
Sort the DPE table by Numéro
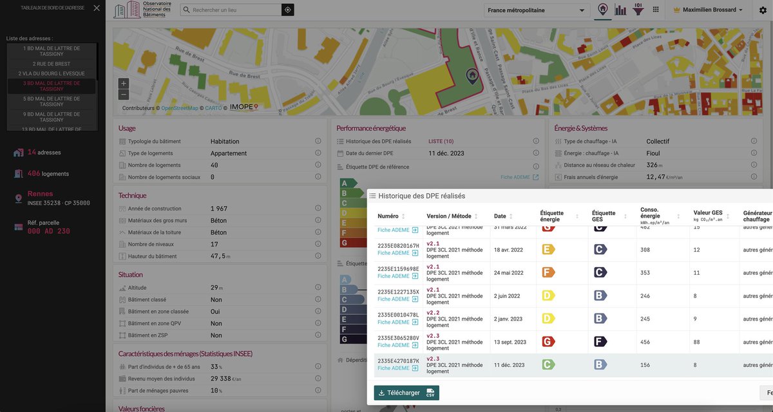pyautogui.click(x=403, y=216)
